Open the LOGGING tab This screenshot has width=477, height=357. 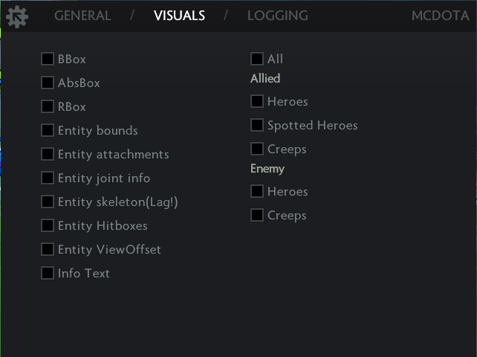click(x=277, y=16)
